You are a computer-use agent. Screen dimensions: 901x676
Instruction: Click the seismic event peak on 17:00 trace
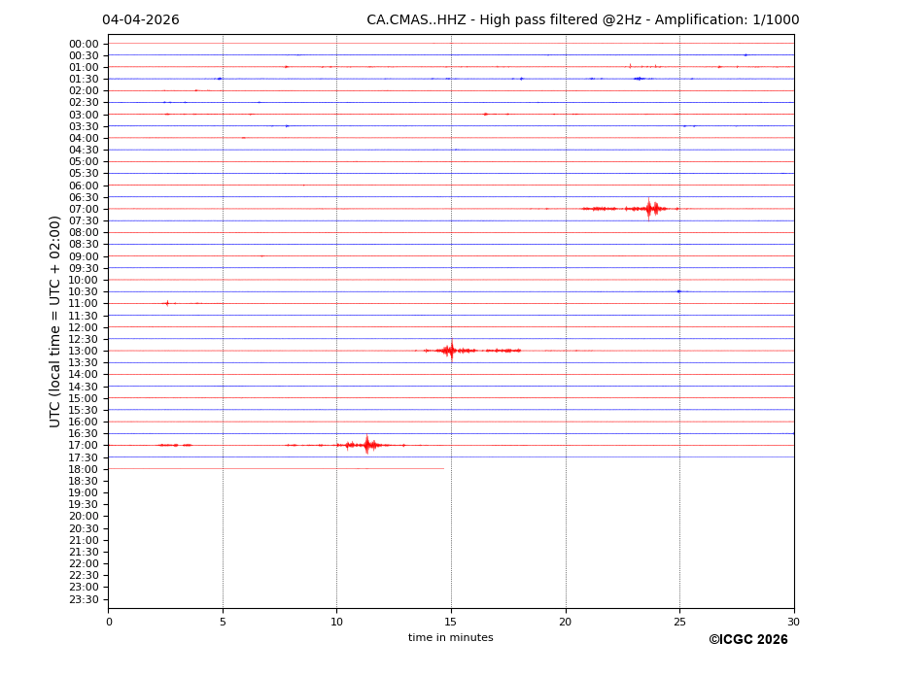366,445
